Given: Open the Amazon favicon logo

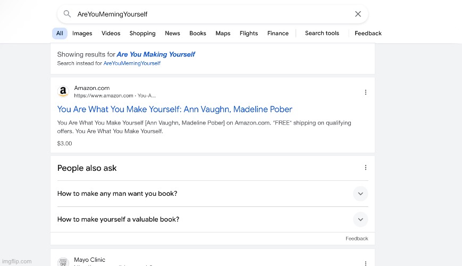Looking at the screenshot, I should [63, 92].
